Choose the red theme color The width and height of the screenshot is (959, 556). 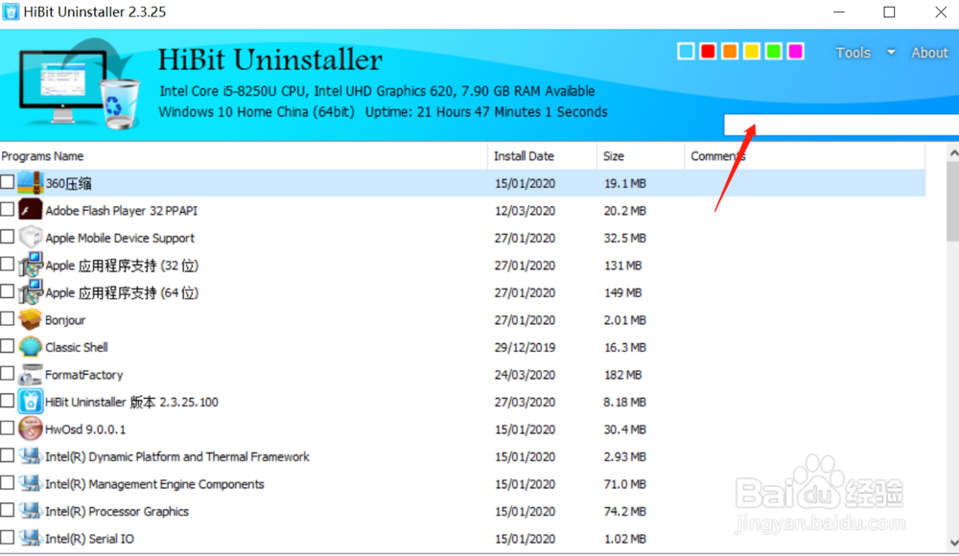click(x=708, y=52)
